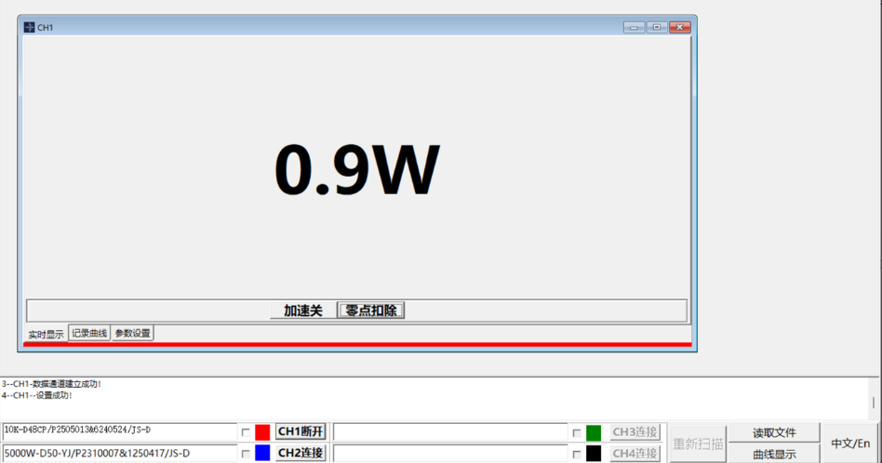Viewport: 882px width, 463px height.
Task: Click the CH3连接 button
Action: (x=635, y=432)
